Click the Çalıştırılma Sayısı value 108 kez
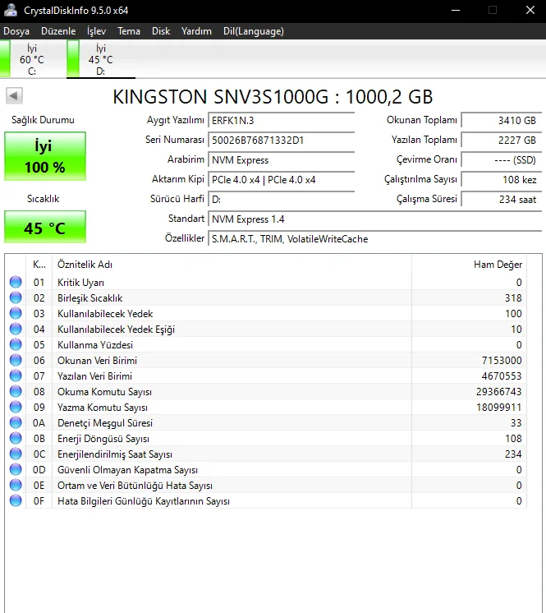The width and height of the screenshot is (546, 613). point(502,180)
